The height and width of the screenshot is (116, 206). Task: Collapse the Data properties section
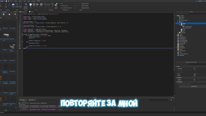tap(176, 66)
